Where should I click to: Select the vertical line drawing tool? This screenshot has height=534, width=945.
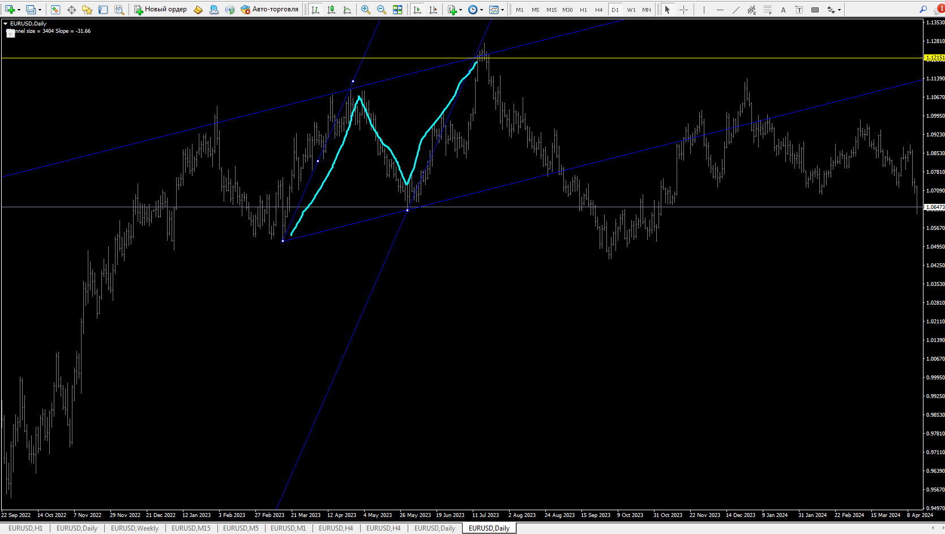click(x=704, y=10)
